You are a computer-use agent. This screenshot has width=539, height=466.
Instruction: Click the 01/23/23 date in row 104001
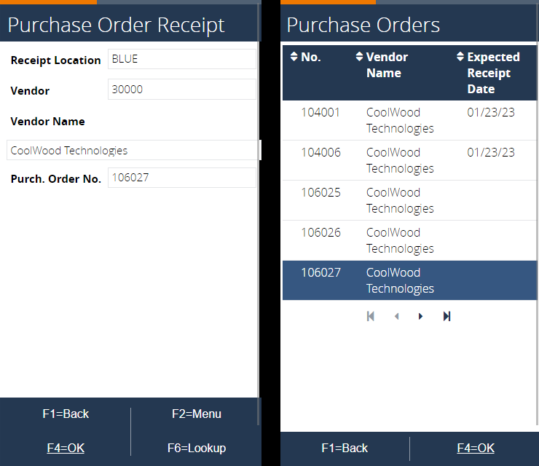(491, 112)
